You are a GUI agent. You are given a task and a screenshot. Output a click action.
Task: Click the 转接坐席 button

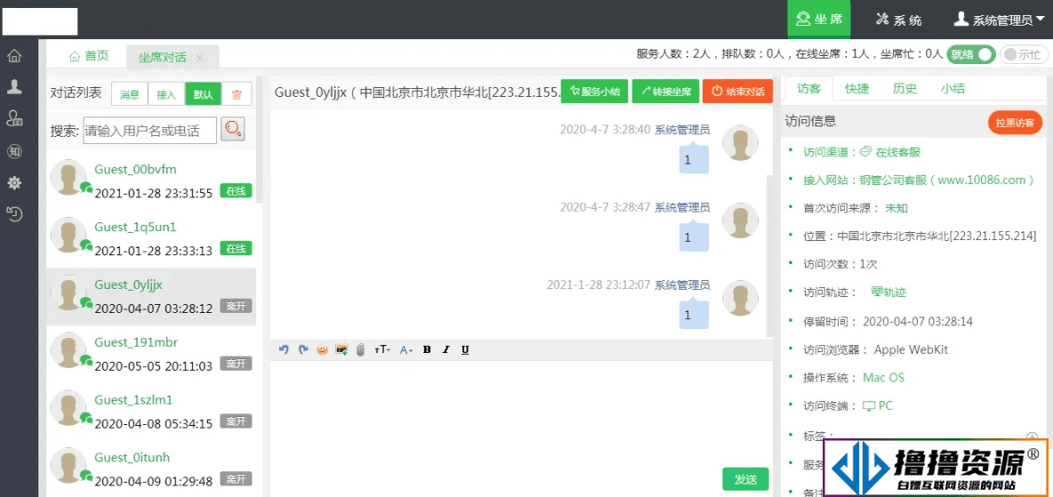click(x=665, y=92)
